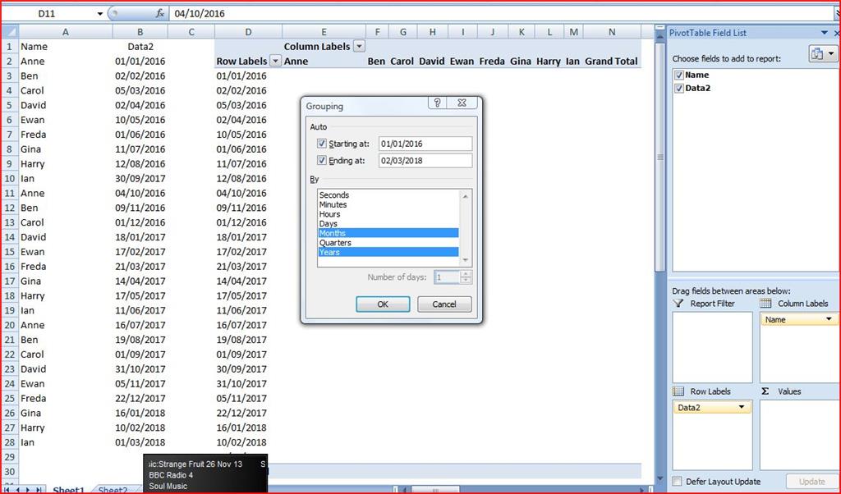Click the Data2 header cell B1
Screen dimensions: 841x494
tap(140, 47)
